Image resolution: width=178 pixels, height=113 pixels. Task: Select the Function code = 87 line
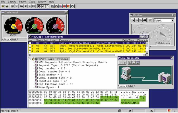[53, 81]
